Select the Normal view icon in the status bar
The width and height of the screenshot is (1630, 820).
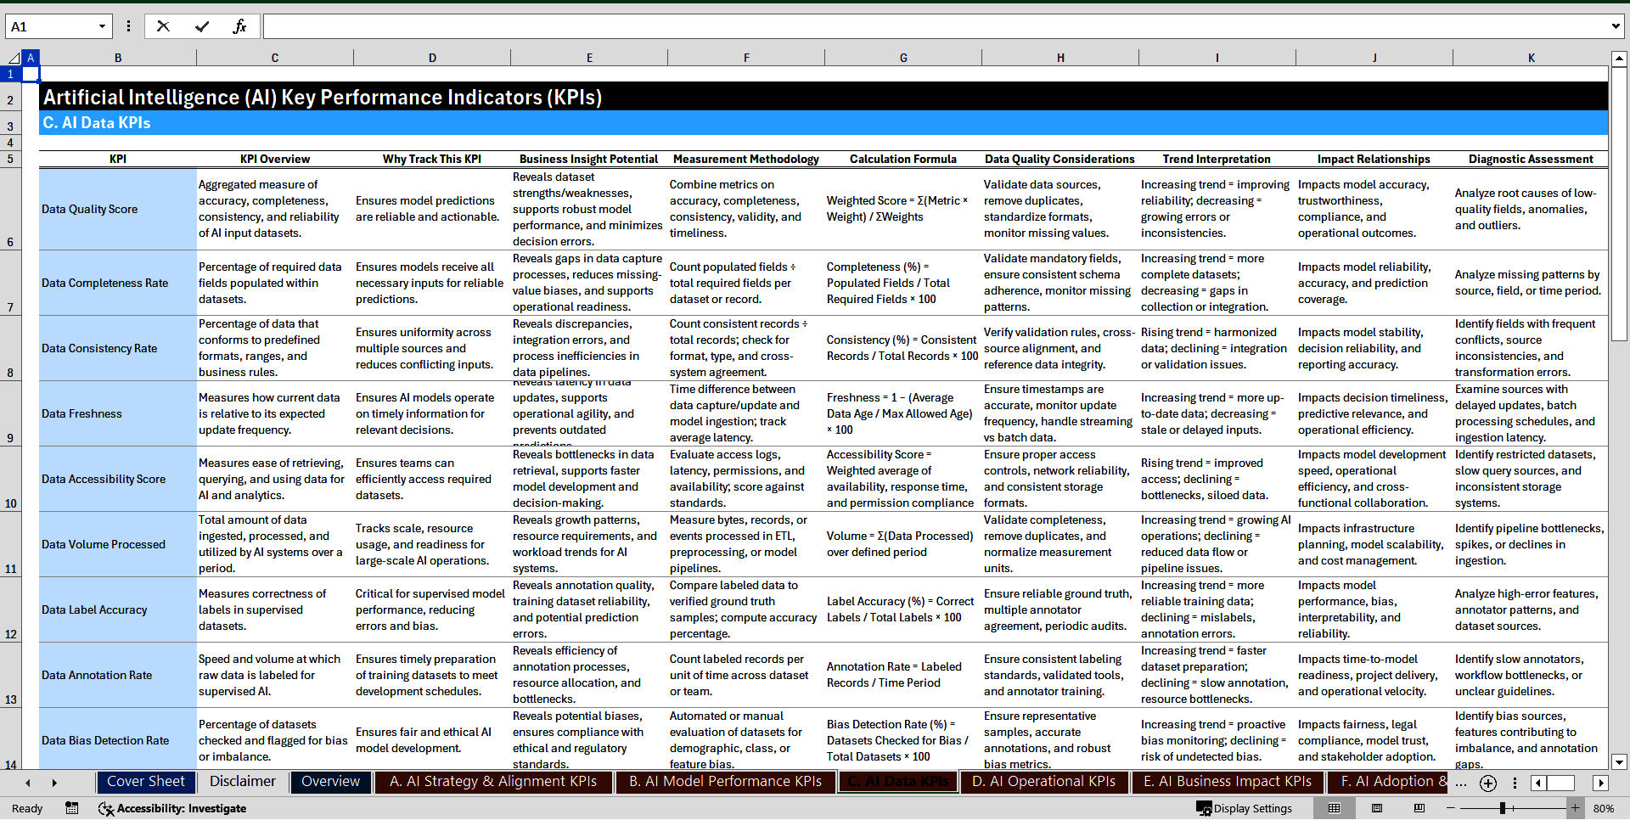point(1335,808)
